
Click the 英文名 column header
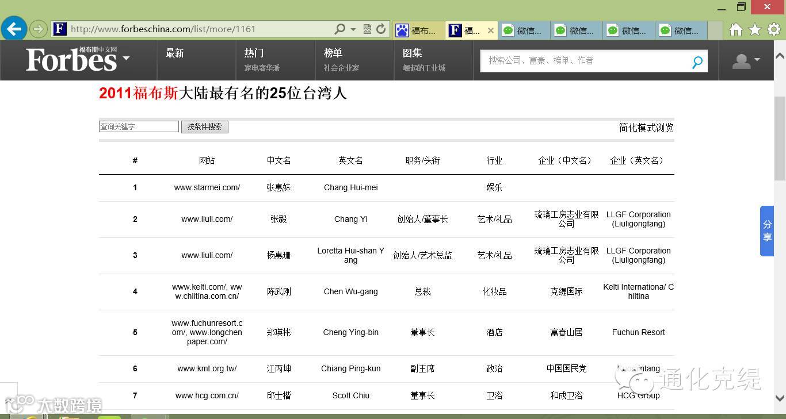point(351,160)
